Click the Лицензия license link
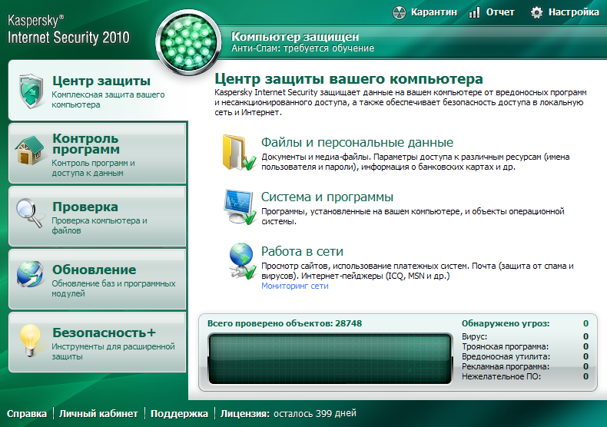This screenshot has width=607, height=427. point(244,414)
